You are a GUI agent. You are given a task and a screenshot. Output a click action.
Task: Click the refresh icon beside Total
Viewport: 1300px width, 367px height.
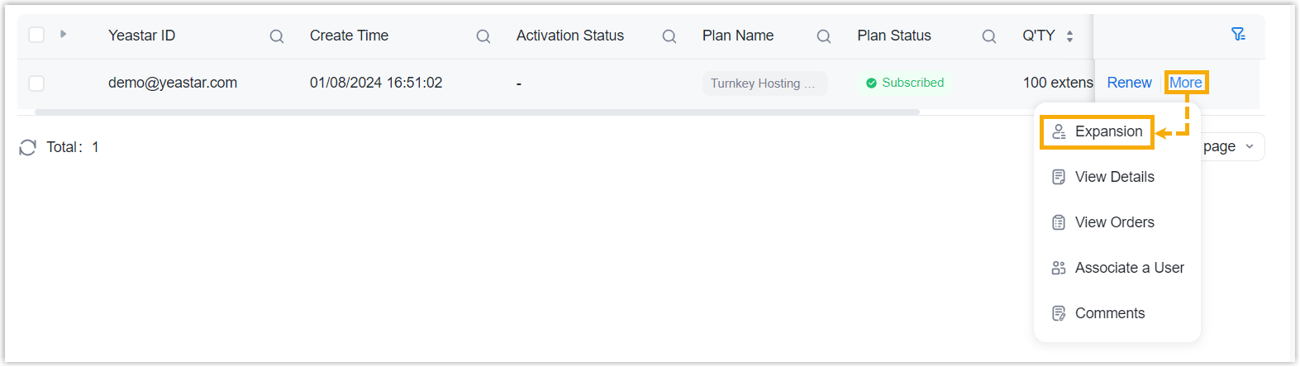click(x=28, y=147)
